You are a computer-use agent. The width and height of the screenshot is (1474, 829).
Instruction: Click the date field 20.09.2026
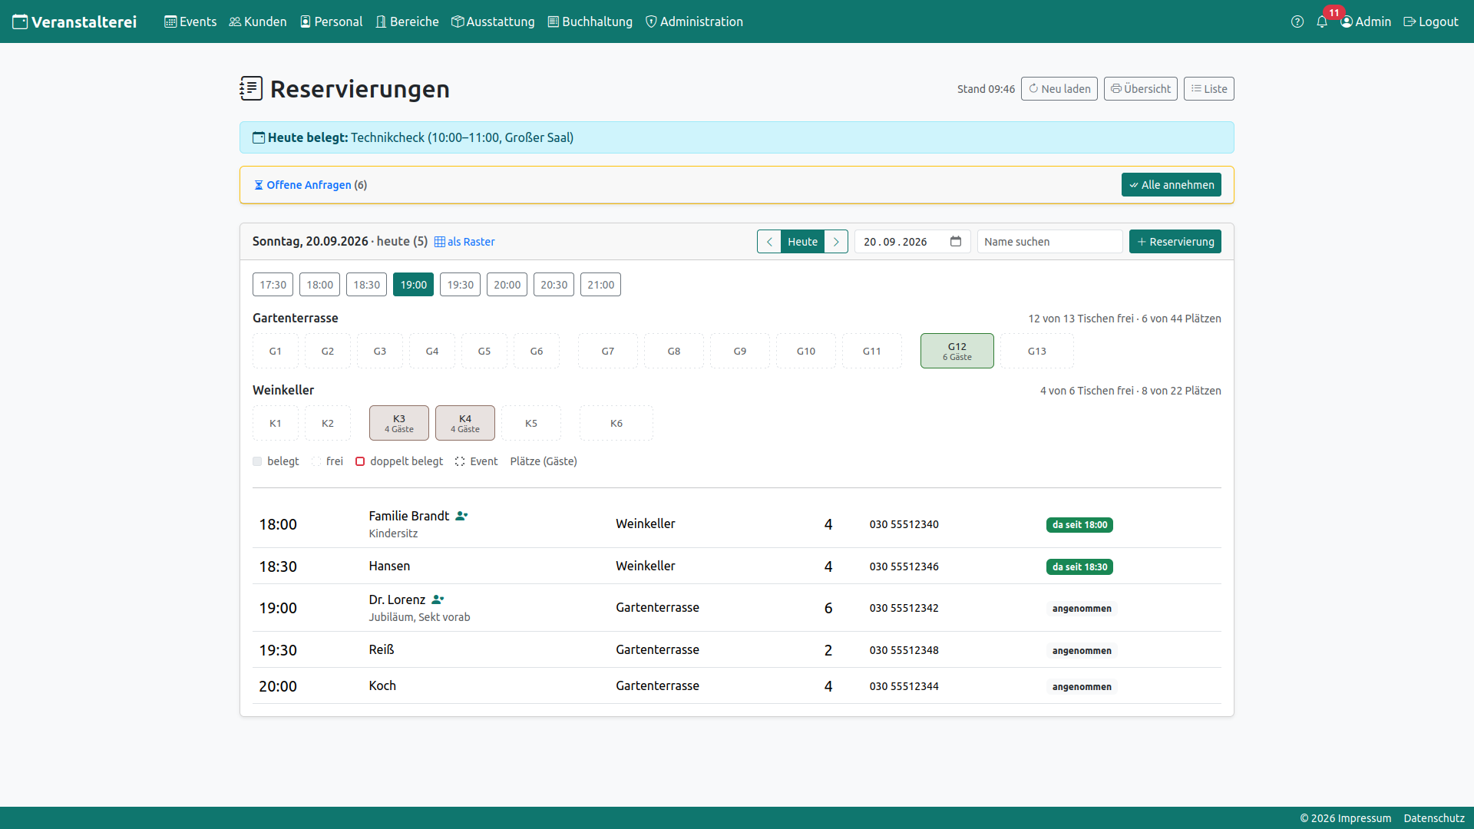(913, 241)
